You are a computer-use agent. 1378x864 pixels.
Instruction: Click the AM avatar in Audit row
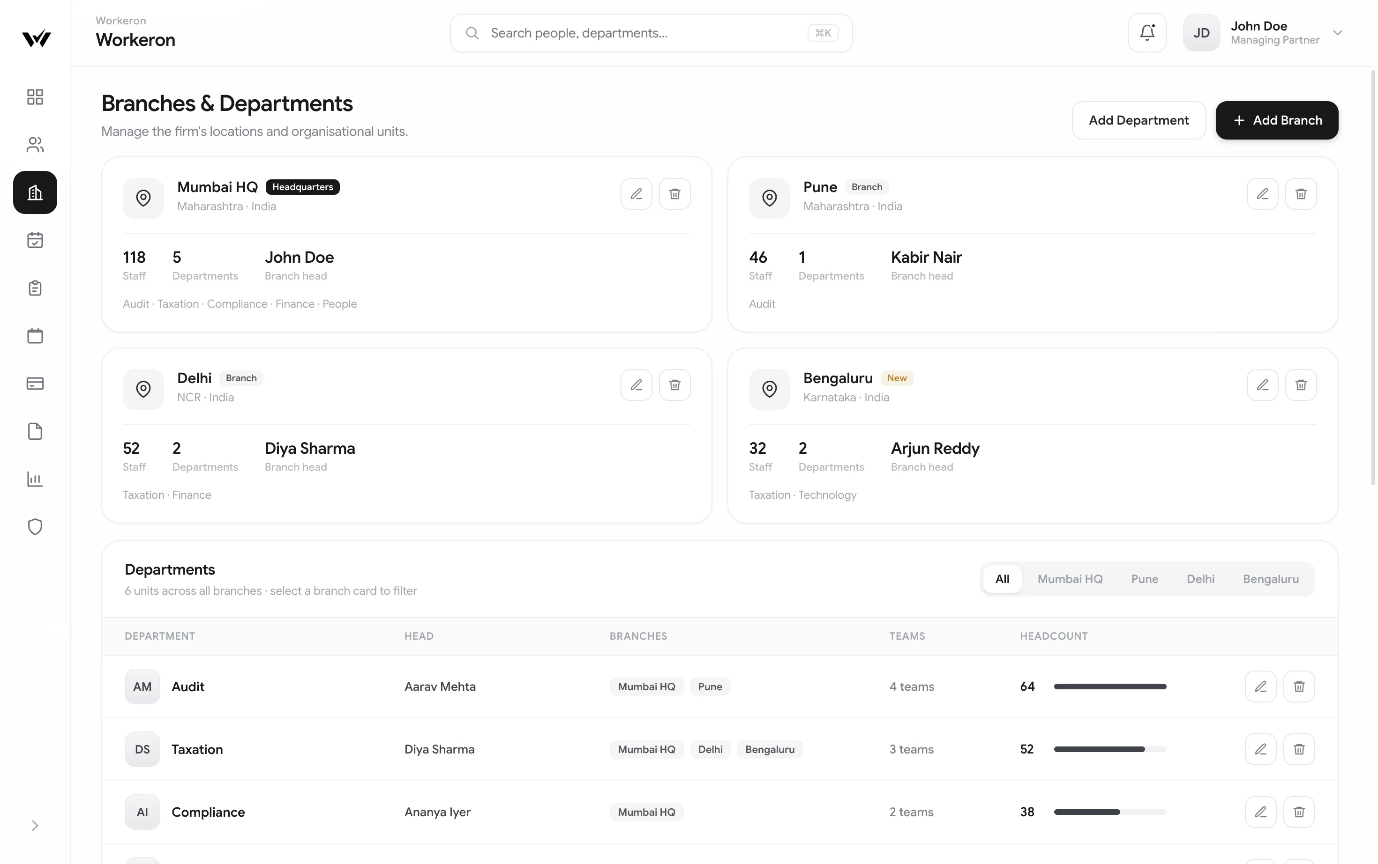[142, 687]
